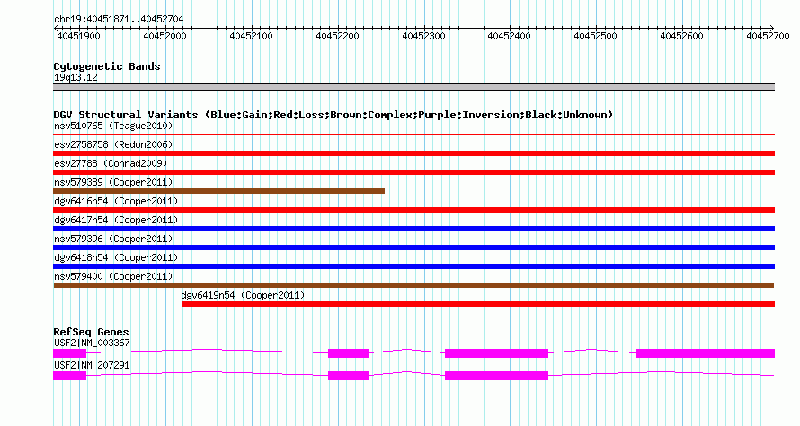The height and width of the screenshot is (426, 800).
Task: Select the red esv27788 loss bar
Action: click(413, 172)
